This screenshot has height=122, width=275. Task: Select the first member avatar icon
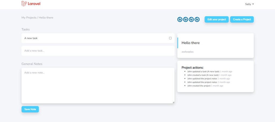[180, 19]
